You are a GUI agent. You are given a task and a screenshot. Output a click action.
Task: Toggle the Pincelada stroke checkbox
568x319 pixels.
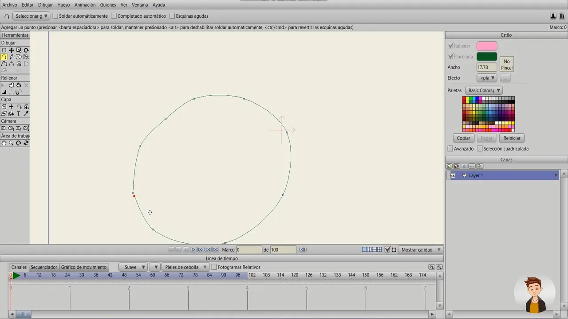click(x=451, y=56)
